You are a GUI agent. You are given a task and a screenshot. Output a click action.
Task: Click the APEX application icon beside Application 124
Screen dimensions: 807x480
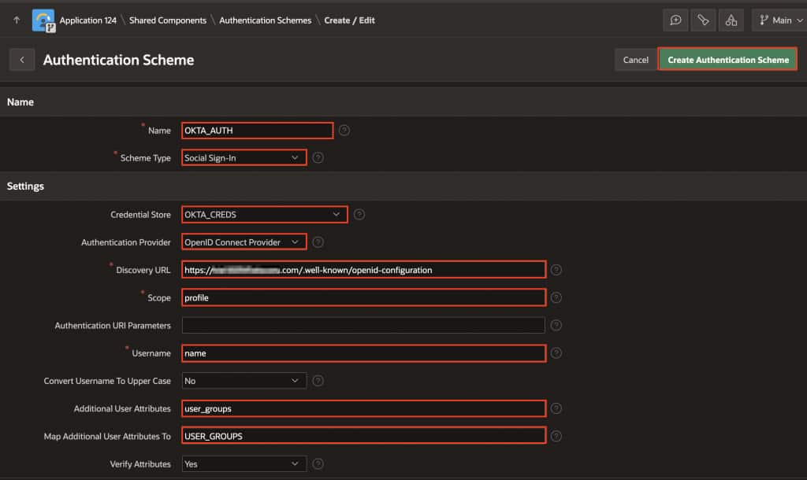[43, 20]
